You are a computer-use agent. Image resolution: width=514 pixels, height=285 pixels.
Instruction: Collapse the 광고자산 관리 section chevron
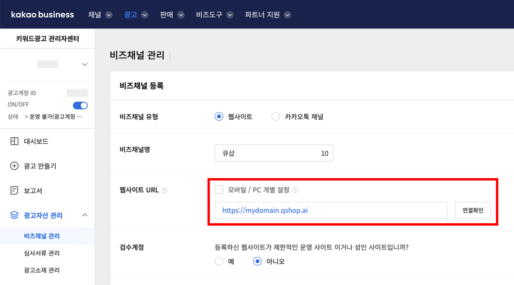85,215
